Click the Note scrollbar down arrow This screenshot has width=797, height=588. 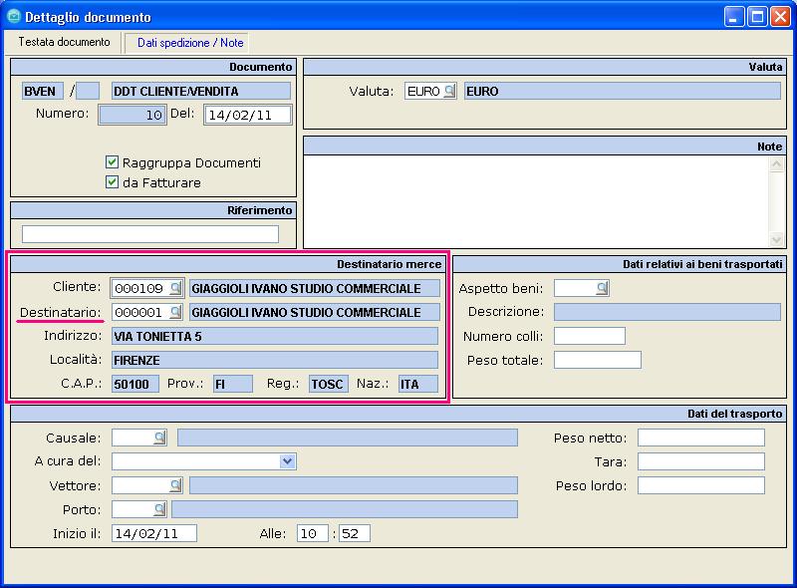776,239
